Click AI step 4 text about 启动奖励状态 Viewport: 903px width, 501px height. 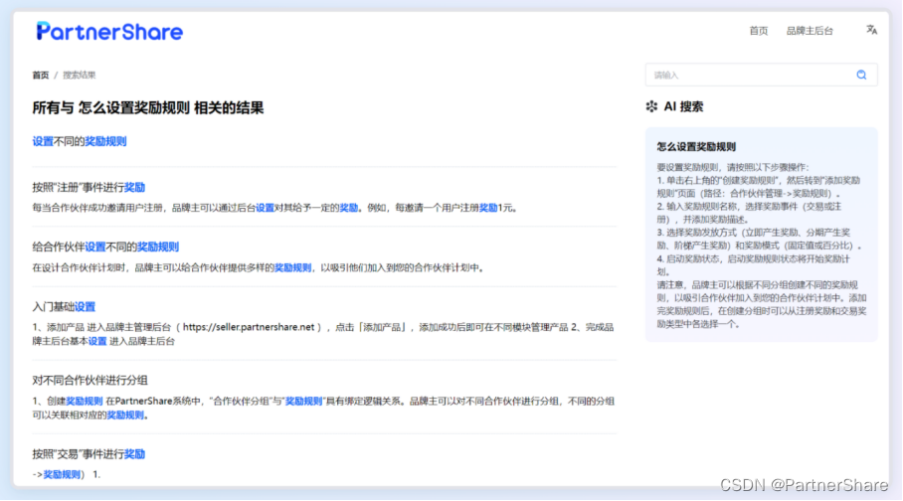[x=753, y=264]
